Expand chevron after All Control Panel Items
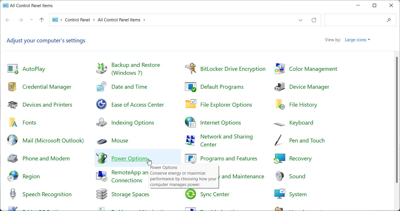400x211 pixels. coord(144,20)
